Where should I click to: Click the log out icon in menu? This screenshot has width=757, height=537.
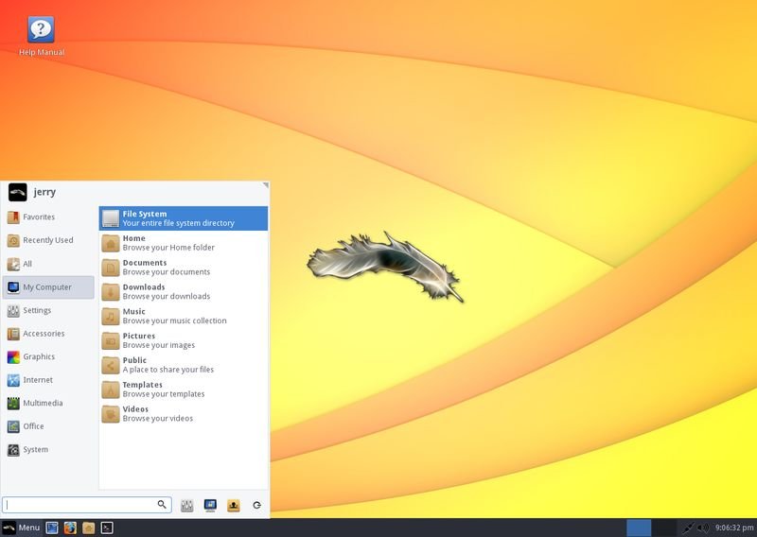pos(233,506)
